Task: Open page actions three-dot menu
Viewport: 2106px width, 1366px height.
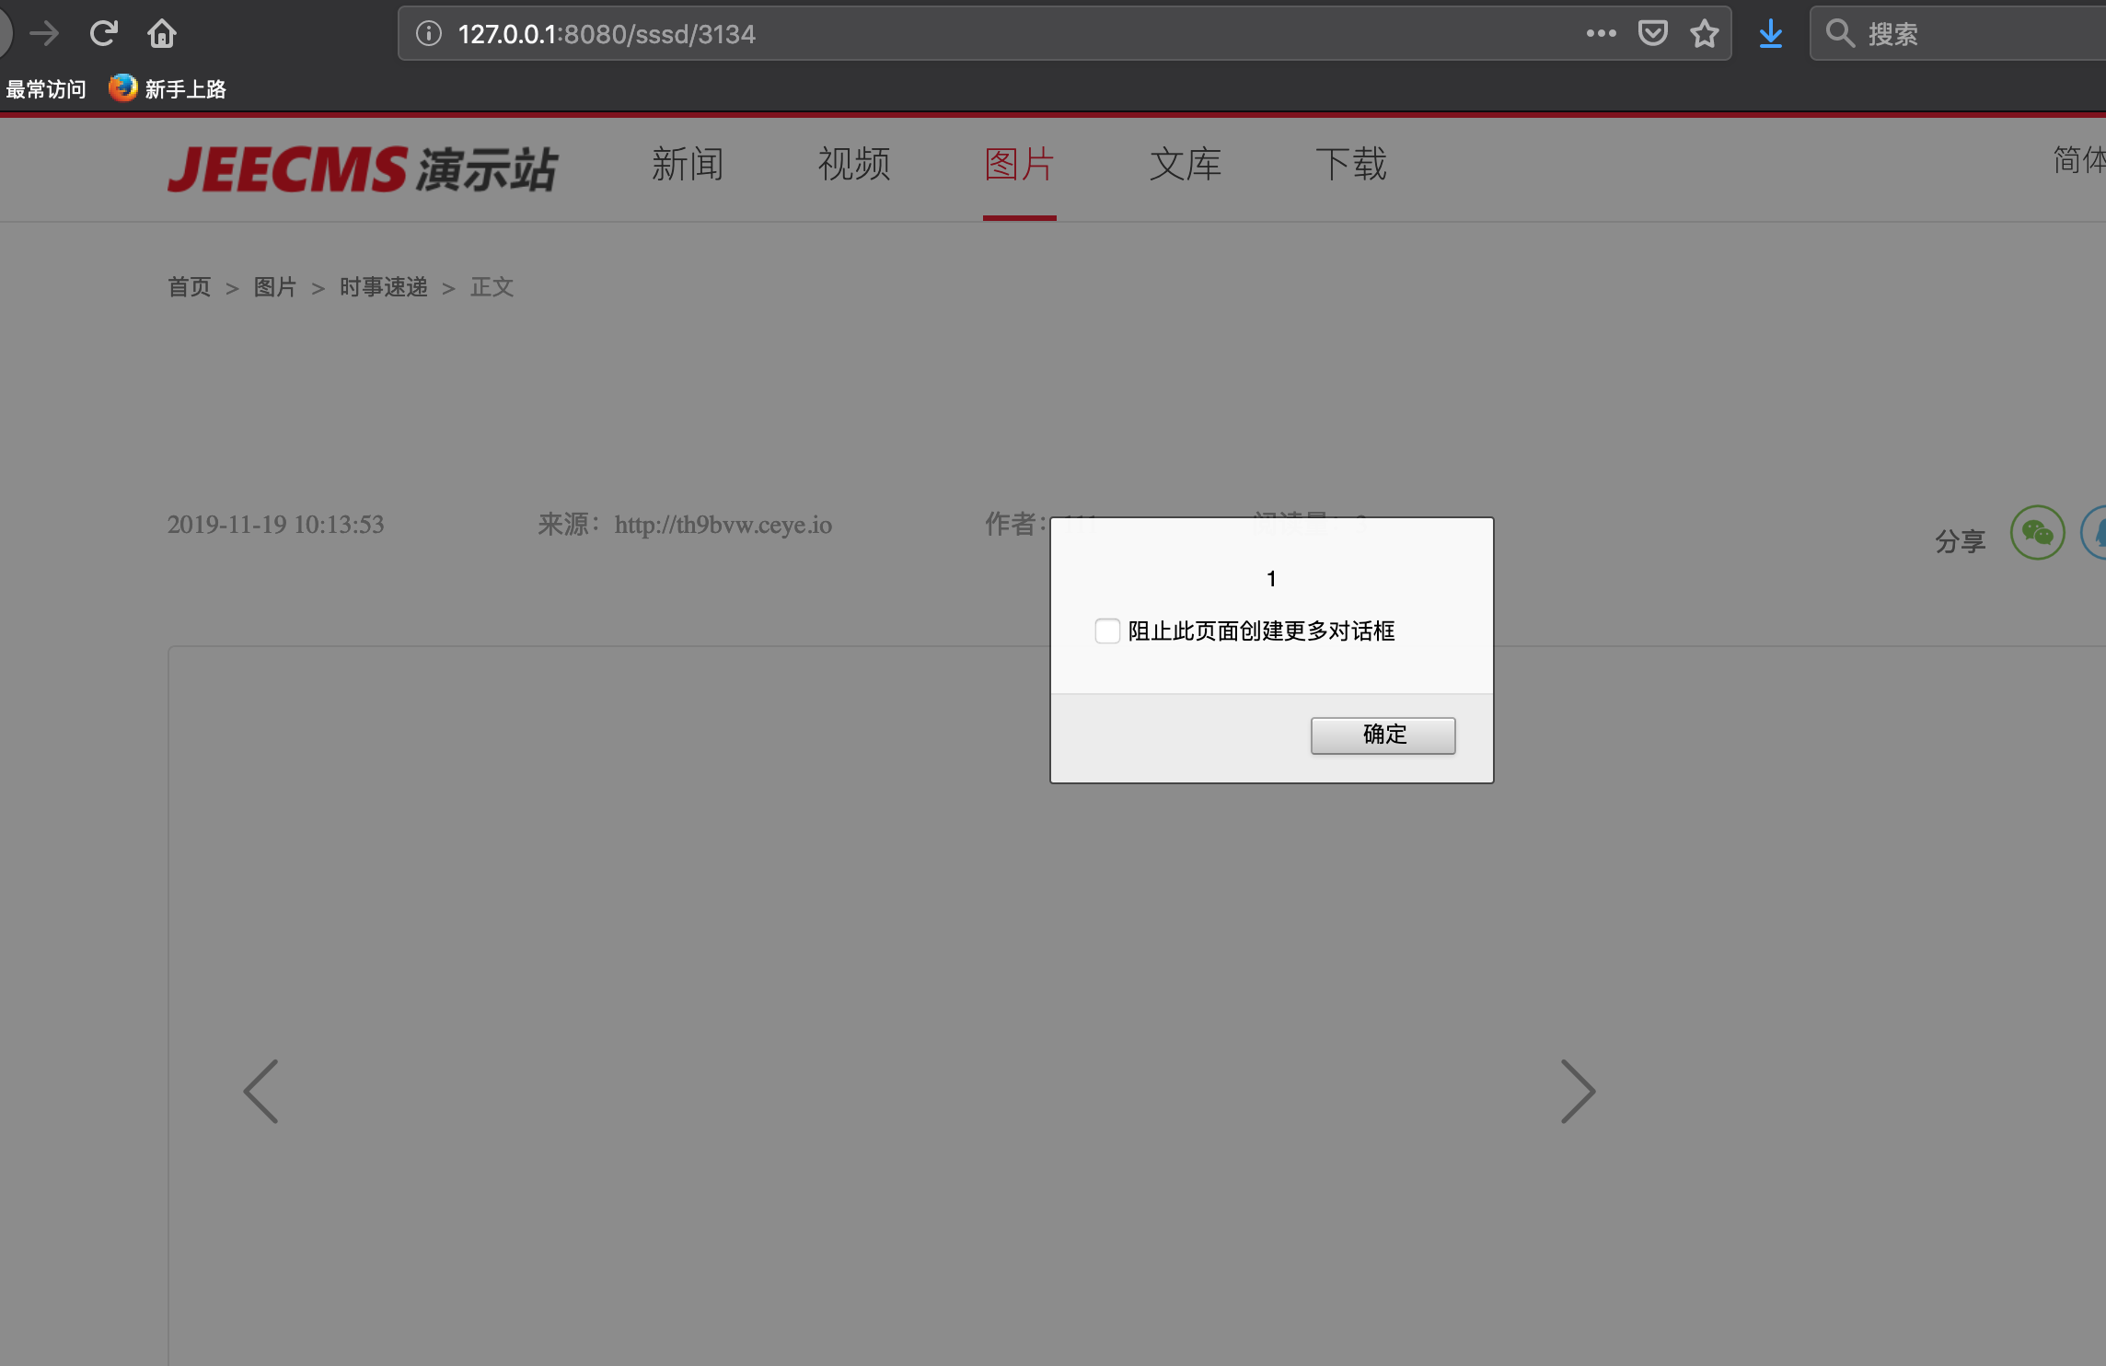Action: (x=1601, y=34)
